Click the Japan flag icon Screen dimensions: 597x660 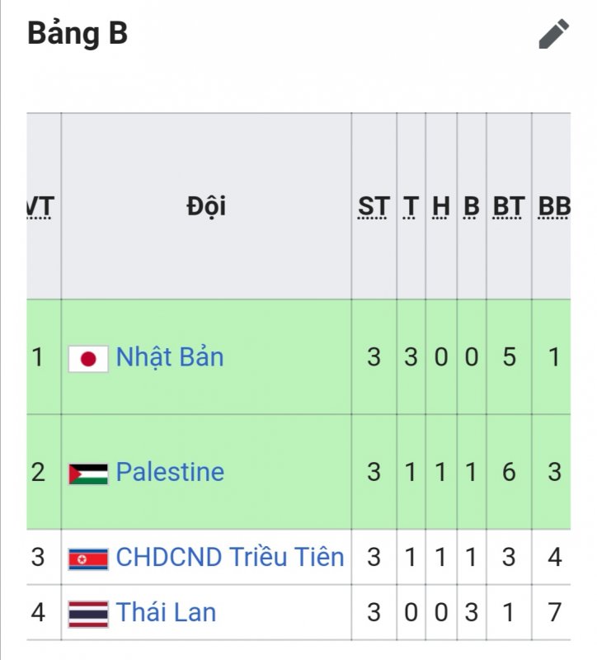coord(88,359)
